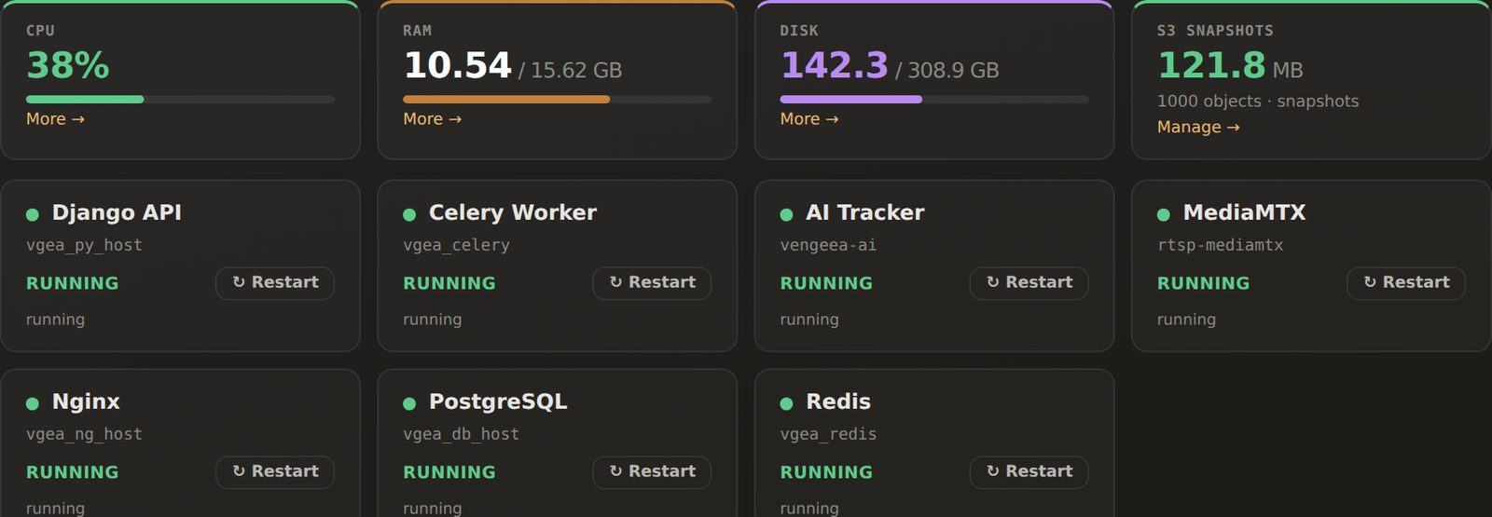
Task: Click '/ 15.62 GB' RAM total text
Action: pos(571,71)
